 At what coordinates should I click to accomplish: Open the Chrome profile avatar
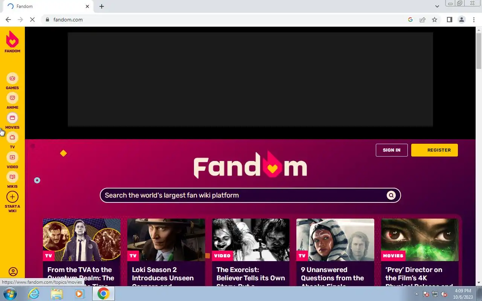[x=461, y=20]
